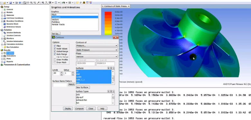The image size is (251, 120).
Task: Select the probe/pointer tool in toolbar
Action: tap(38, 3)
